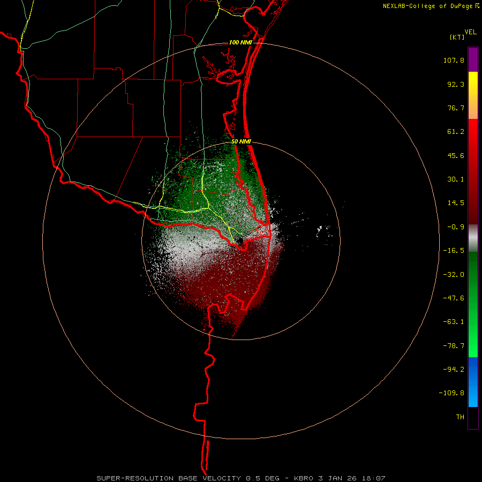
Task: Select the -78.7 velocity scale value
Action: 454,346
